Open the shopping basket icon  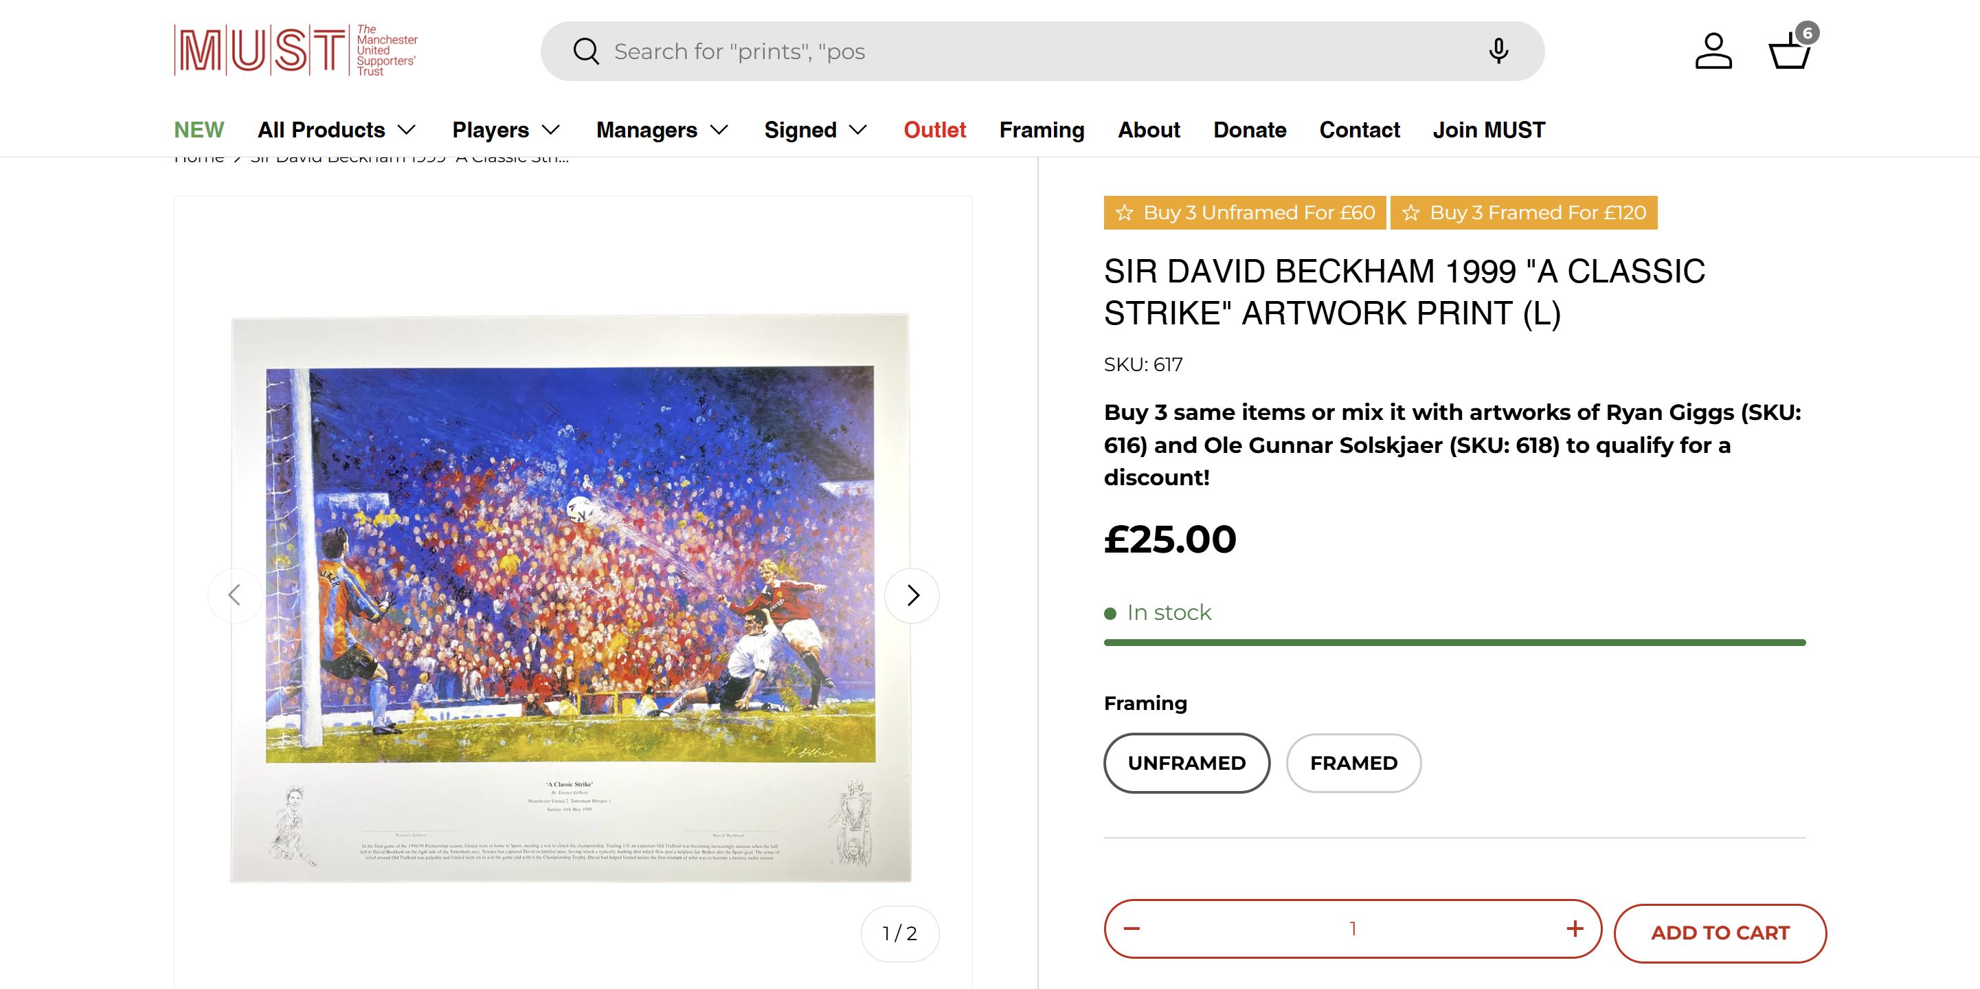[1790, 52]
